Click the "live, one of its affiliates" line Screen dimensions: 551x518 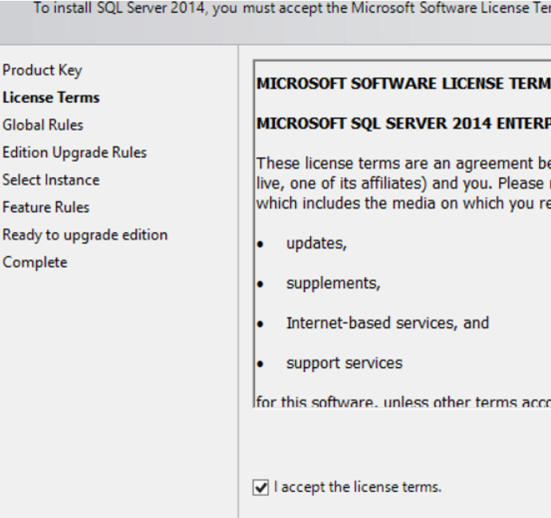coord(403,184)
